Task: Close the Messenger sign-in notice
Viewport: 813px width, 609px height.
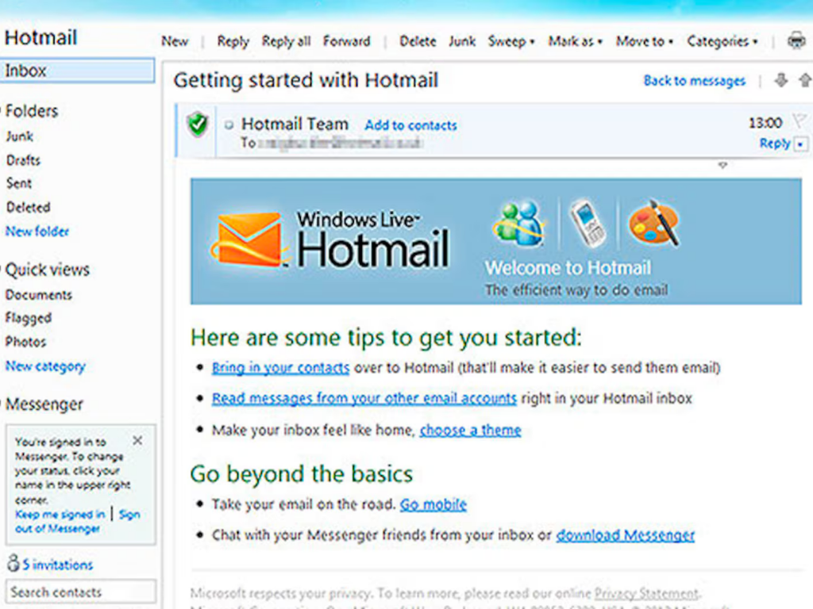Action: (137, 440)
